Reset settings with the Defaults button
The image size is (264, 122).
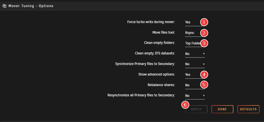point(248,109)
